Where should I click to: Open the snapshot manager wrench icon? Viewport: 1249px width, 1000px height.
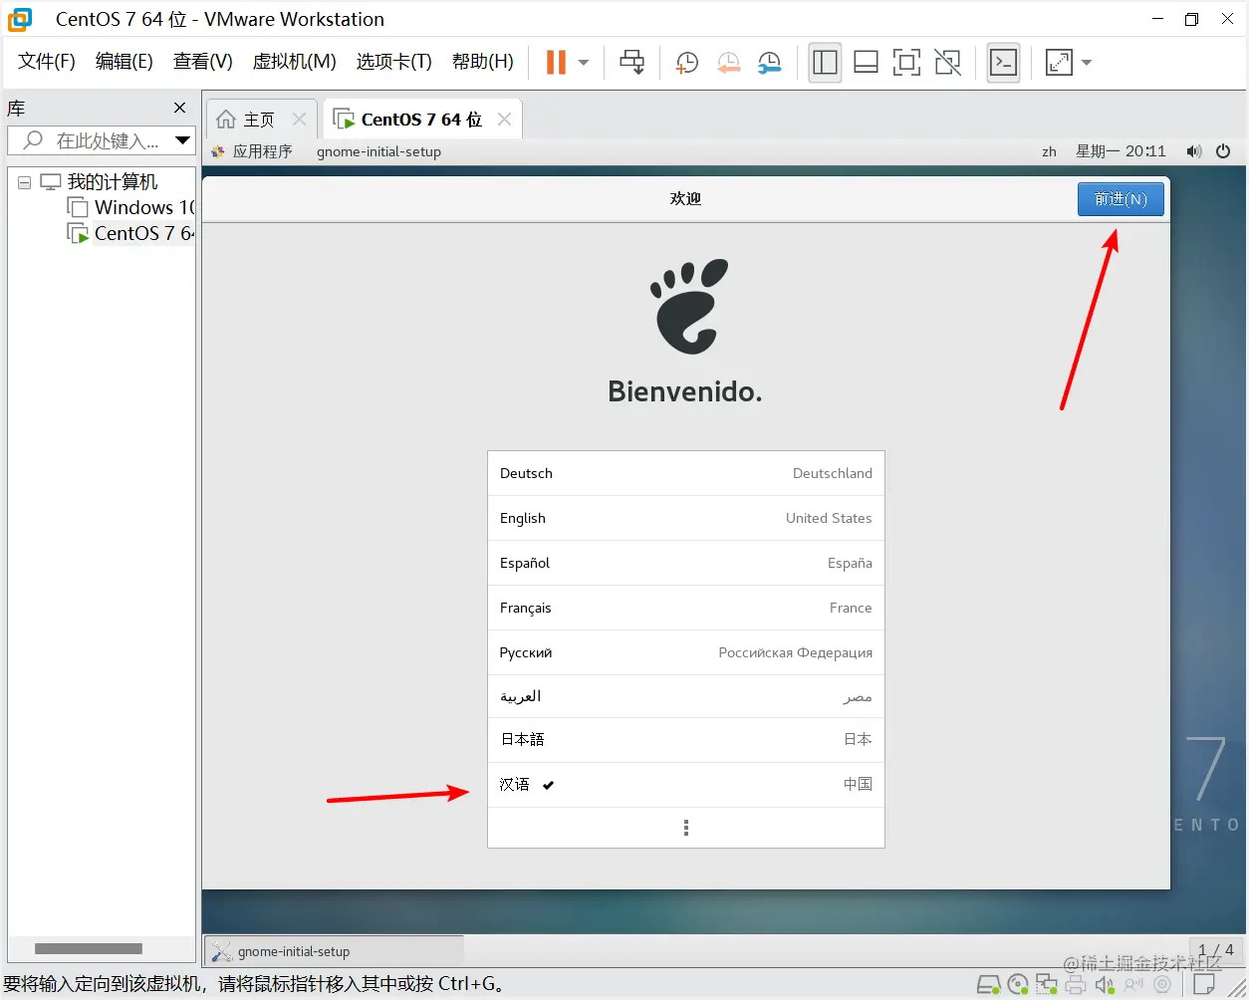tap(769, 63)
